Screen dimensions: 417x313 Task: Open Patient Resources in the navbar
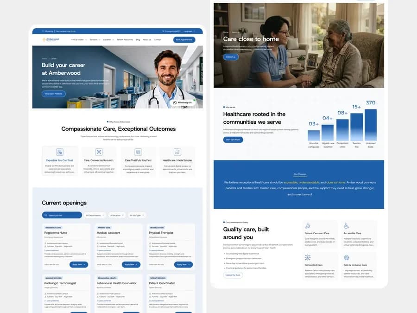pos(125,40)
